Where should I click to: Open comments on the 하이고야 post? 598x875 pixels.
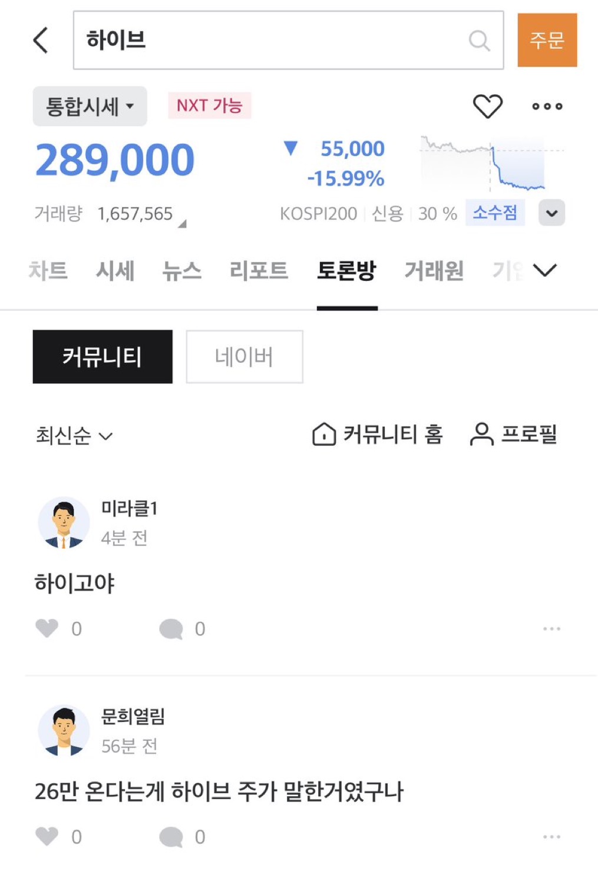[171, 629]
